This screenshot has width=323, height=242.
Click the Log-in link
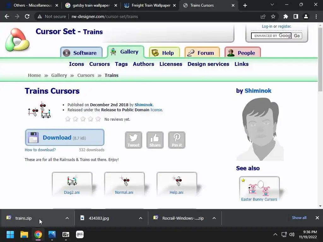click(x=267, y=26)
